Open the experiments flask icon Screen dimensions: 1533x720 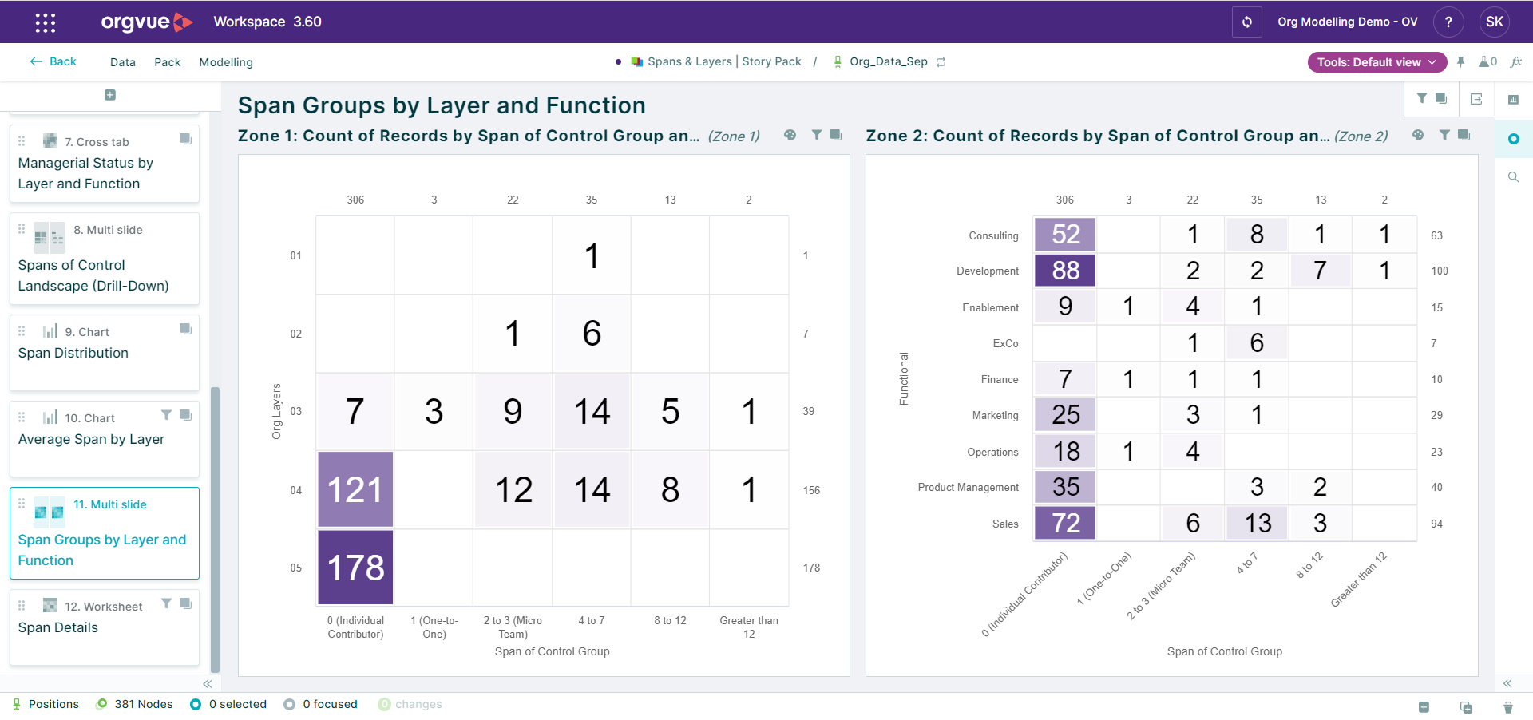[x=1487, y=61]
